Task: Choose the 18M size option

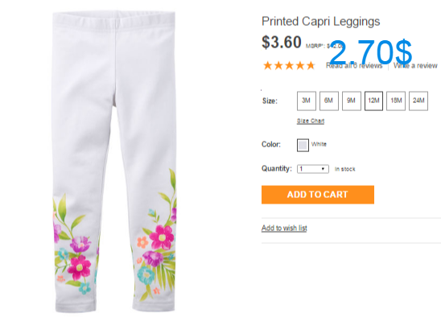Action: pyautogui.click(x=396, y=101)
